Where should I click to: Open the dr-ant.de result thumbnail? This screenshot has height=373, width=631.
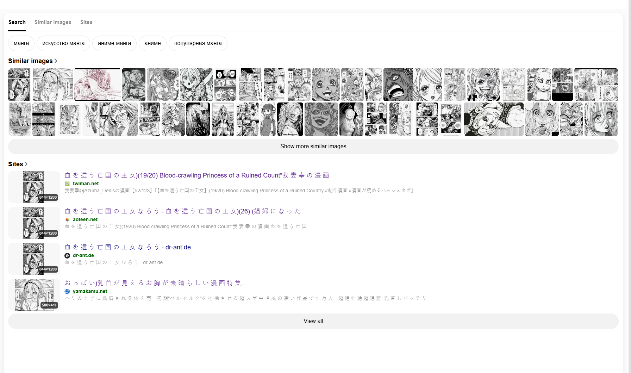[34, 259]
